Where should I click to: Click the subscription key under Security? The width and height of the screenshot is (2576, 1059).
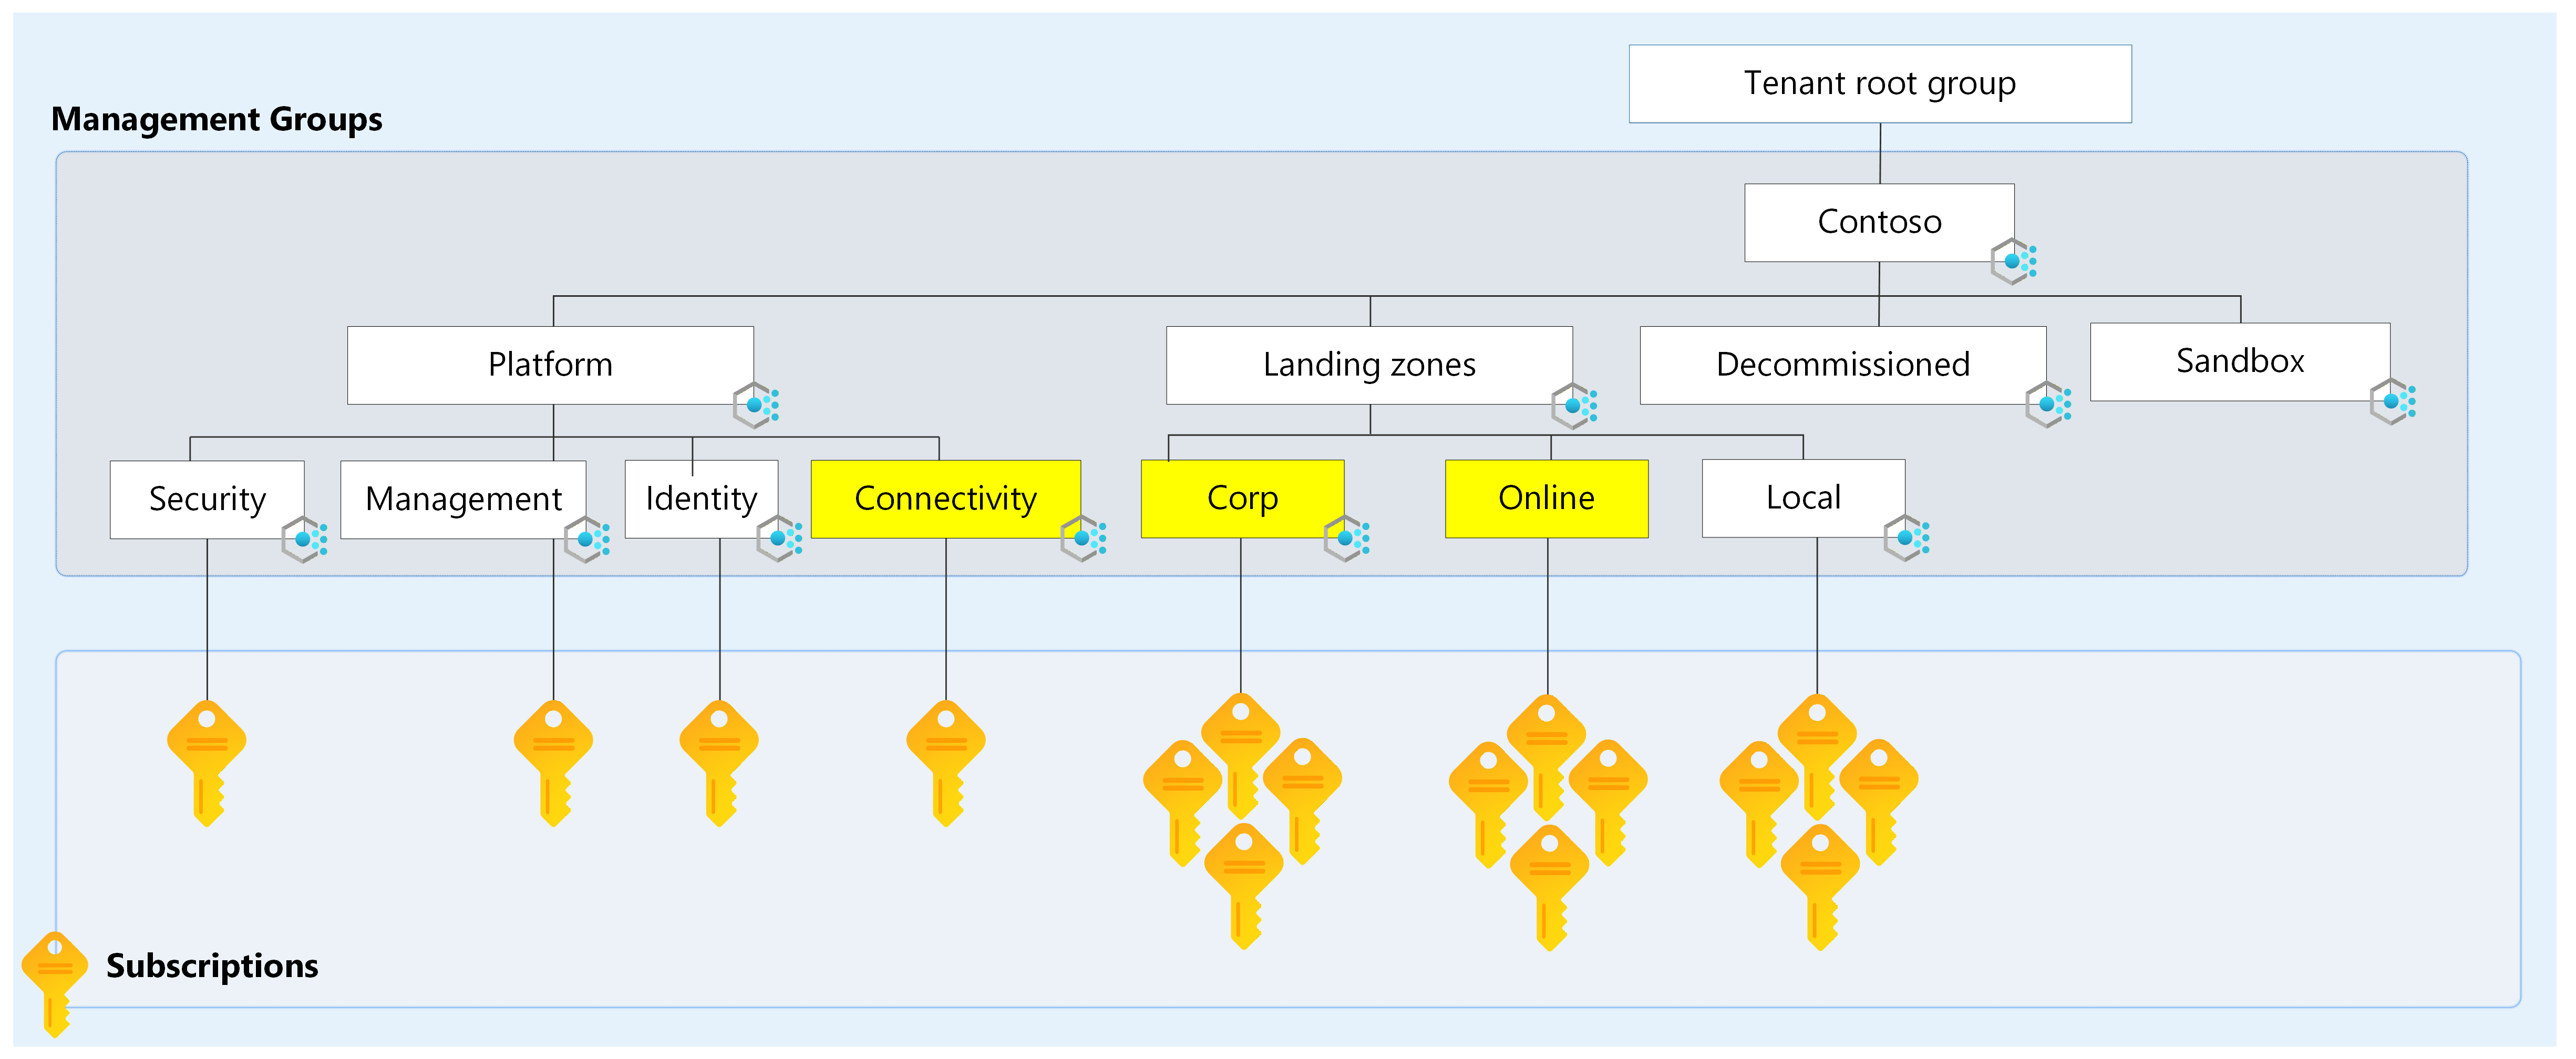pyautogui.click(x=207, y=763)
